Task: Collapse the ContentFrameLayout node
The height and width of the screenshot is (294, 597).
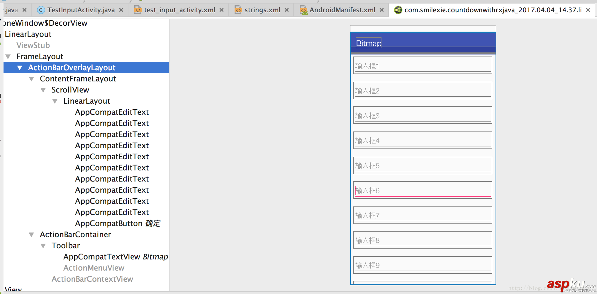Action: pyautogui.click(x=32, y=79)
